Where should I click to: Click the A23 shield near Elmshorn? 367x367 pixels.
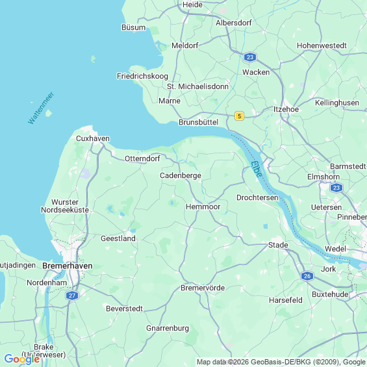tap(336, 188)
